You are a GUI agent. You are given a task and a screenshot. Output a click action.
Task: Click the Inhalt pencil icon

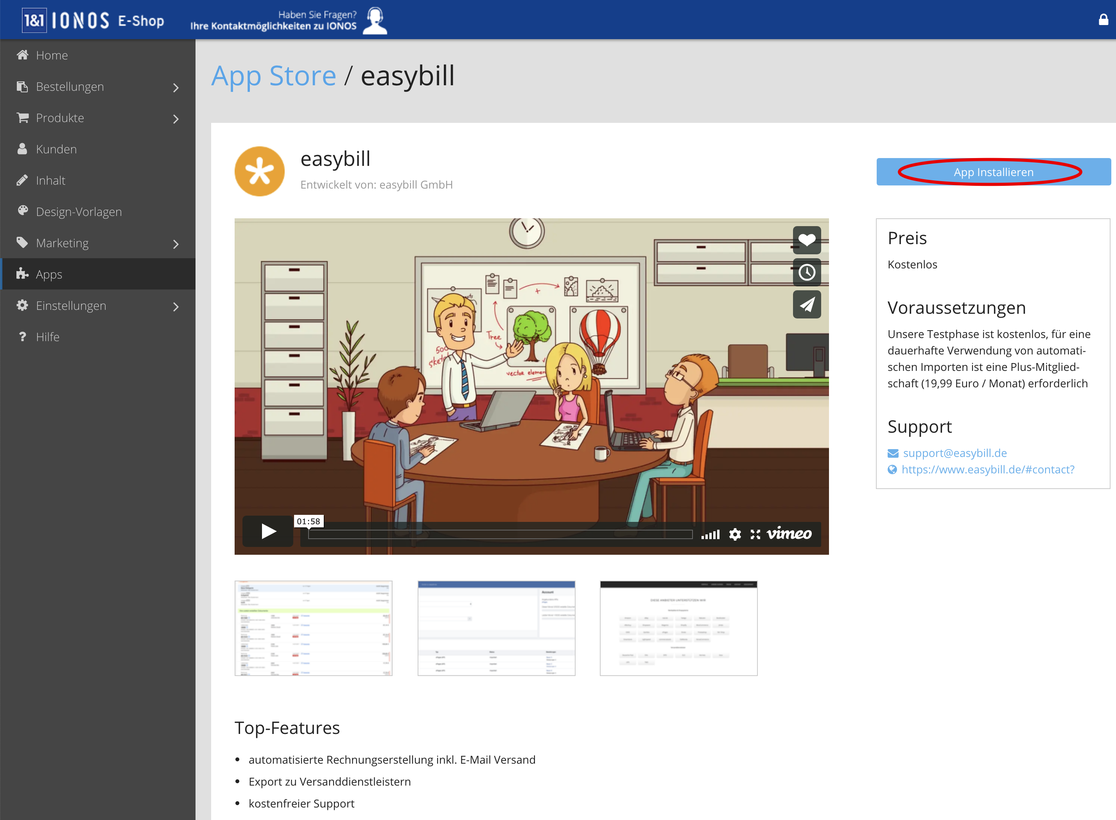[22, 180]
